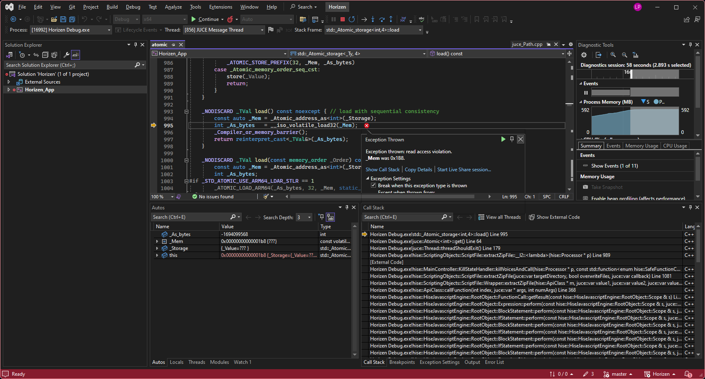Toggle Show External Code in Call Stack

554,217
